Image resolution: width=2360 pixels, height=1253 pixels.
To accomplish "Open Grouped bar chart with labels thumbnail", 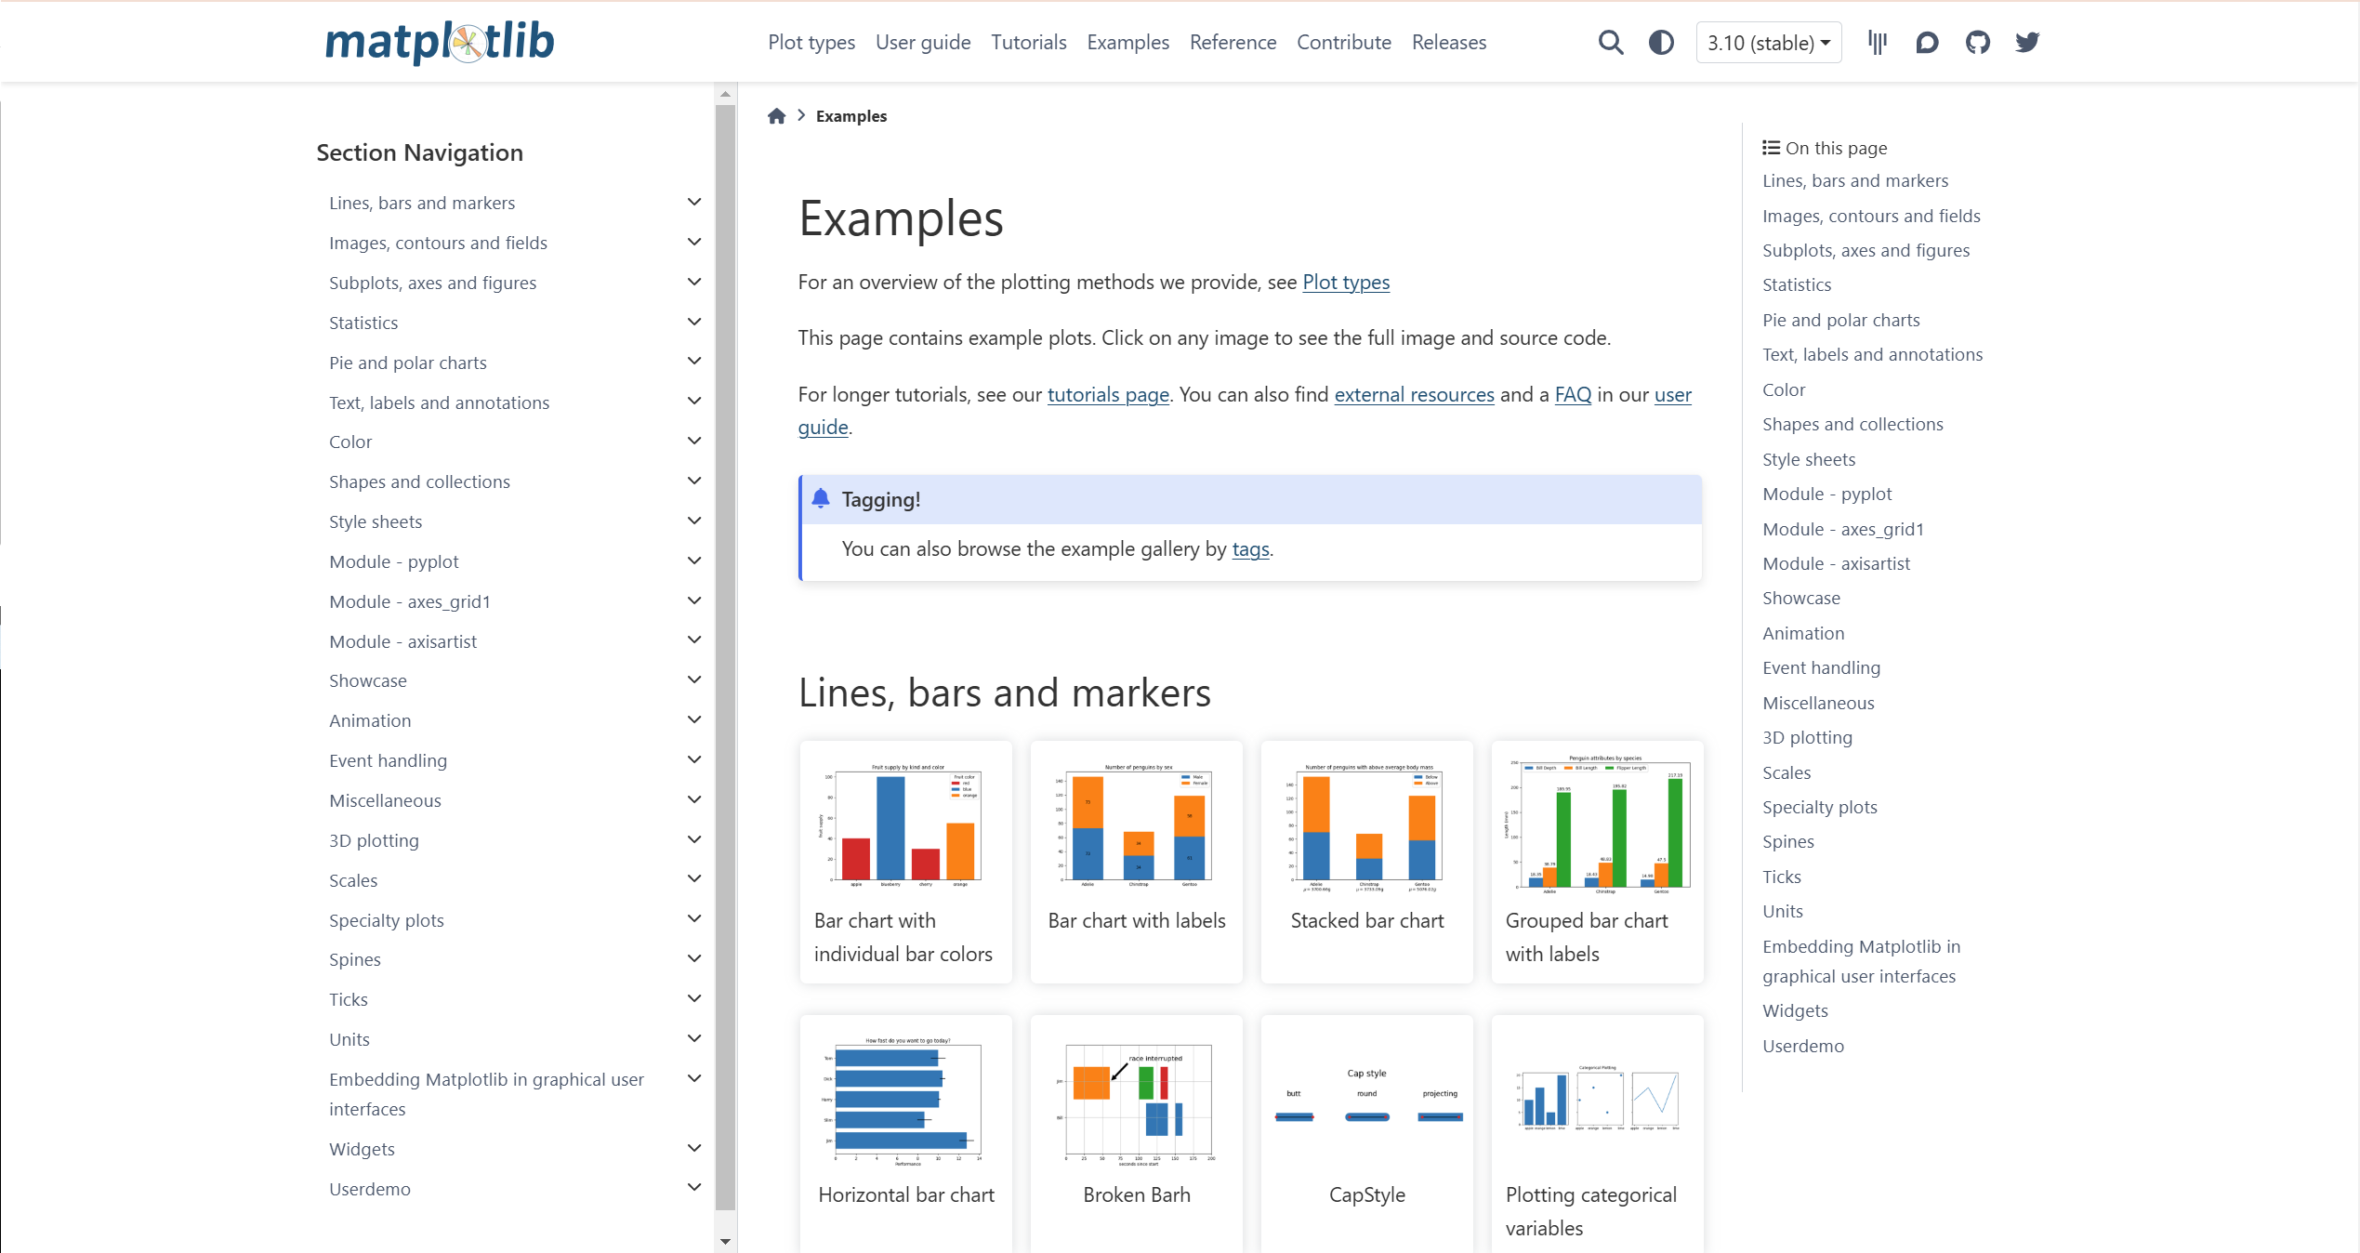I will [1597, 862].
